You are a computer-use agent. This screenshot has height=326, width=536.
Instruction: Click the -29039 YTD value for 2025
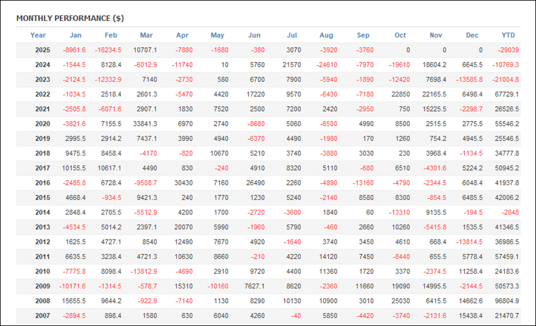(508, 50)
